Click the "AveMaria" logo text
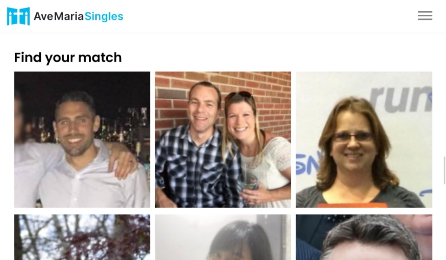The width and height of the screenshot is (446, 260). click(x=59, y=17)
